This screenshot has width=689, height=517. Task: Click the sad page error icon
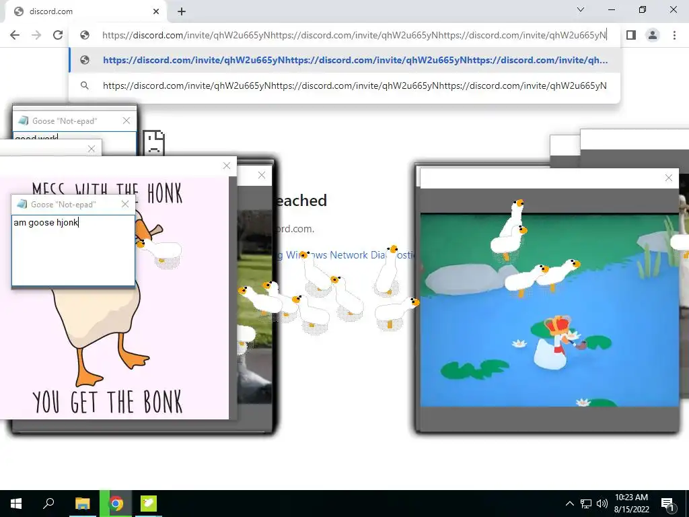pyautogui.click(x=154, y=143)
